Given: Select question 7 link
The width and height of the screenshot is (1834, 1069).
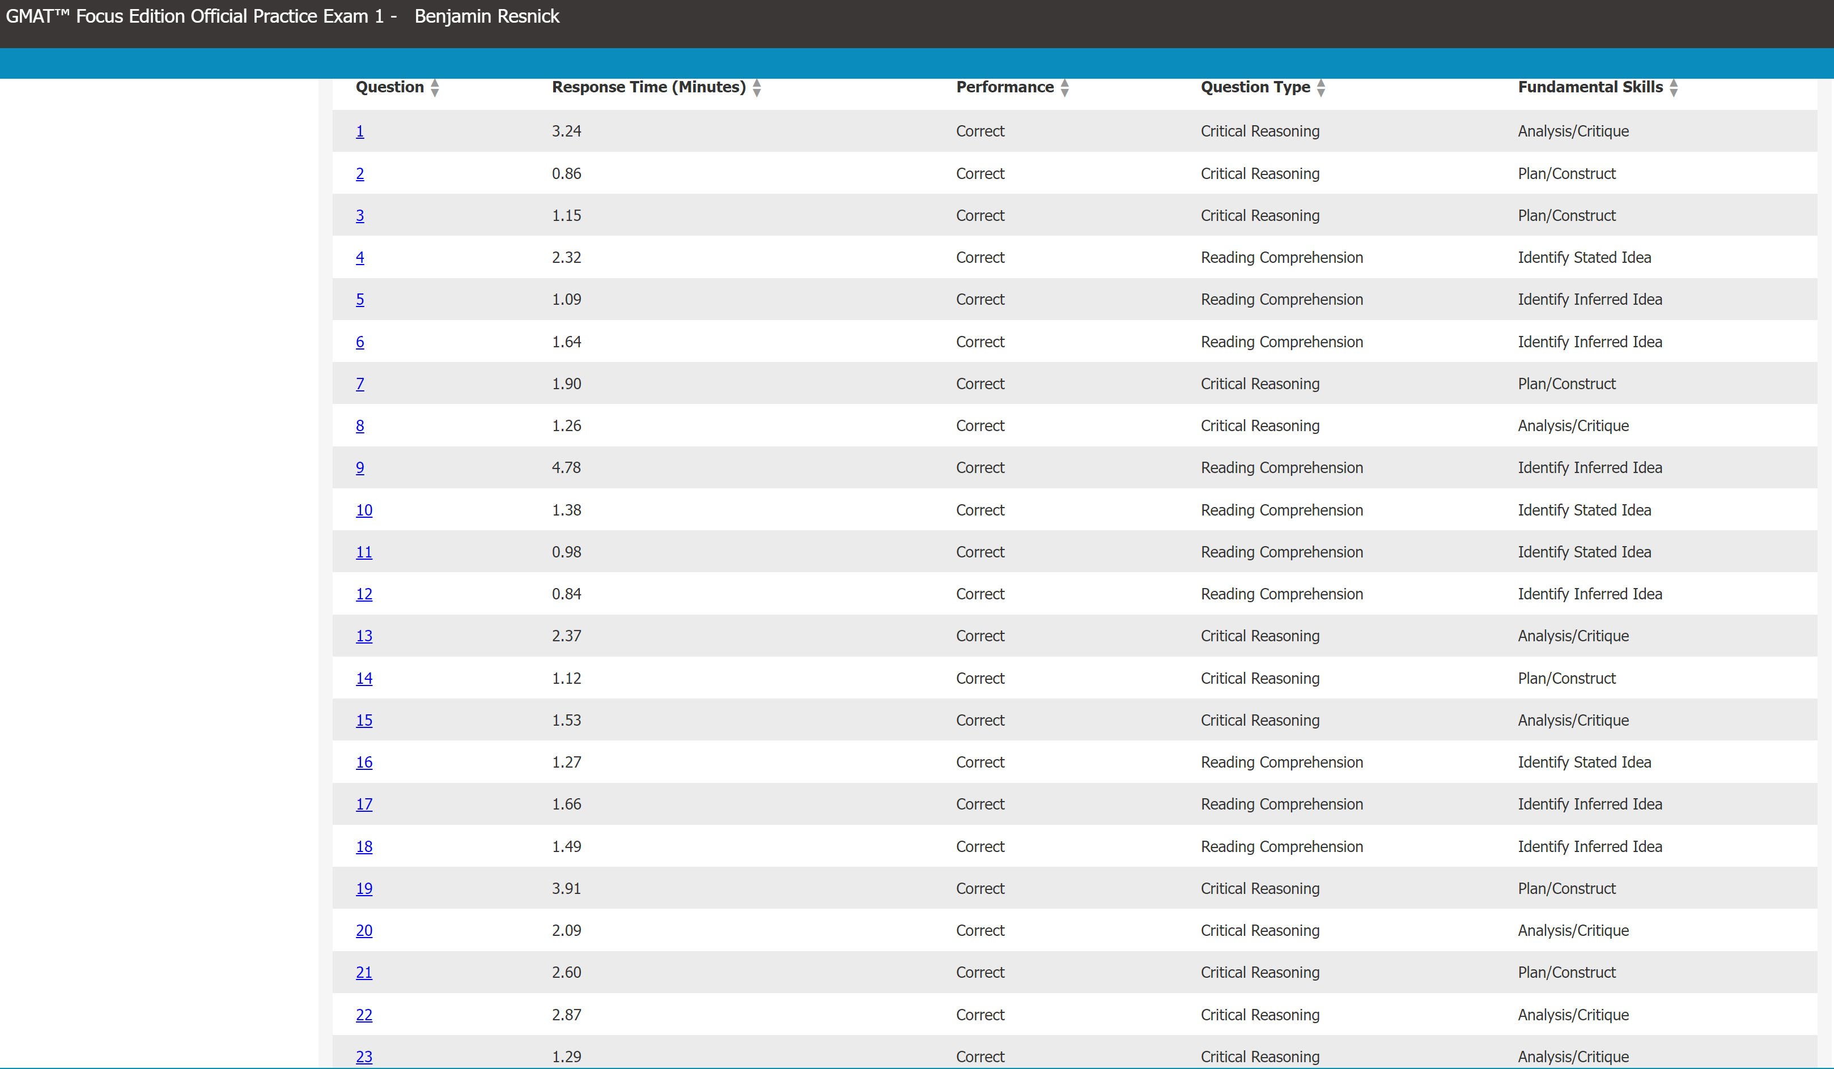Looking at the screenshot, I should pos(359,384).
